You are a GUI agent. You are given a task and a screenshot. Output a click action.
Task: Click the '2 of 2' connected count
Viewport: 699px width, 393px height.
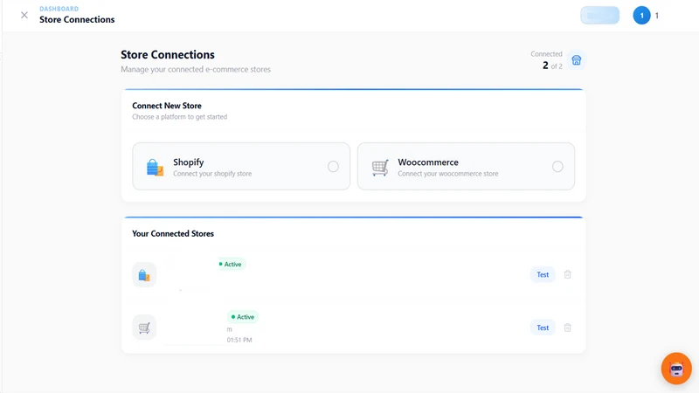552,65
